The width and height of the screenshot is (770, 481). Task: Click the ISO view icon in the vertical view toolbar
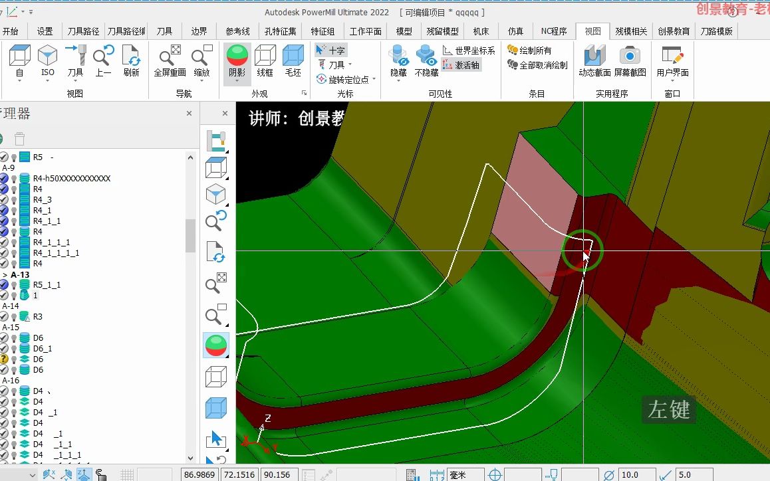215,195
